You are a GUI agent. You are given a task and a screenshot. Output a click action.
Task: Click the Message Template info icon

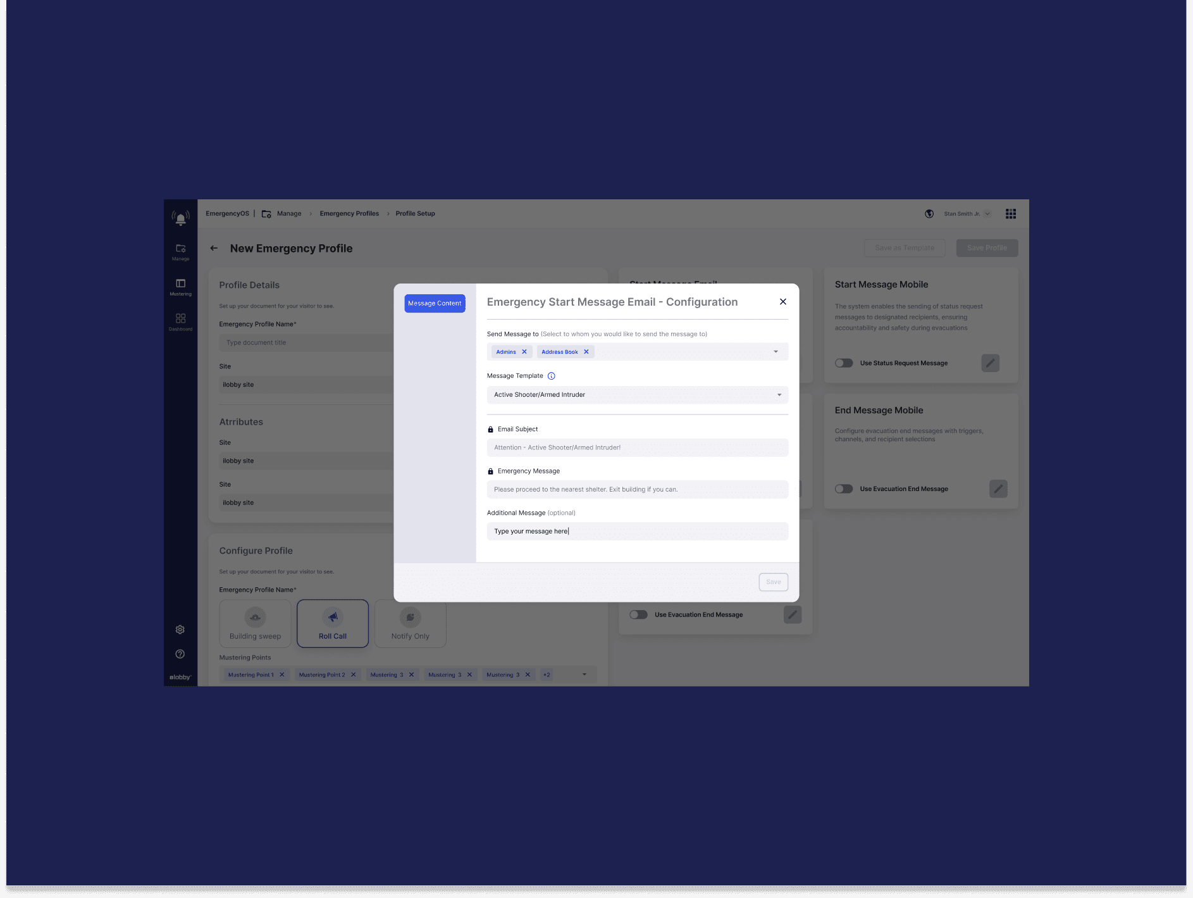click(552, 376)
